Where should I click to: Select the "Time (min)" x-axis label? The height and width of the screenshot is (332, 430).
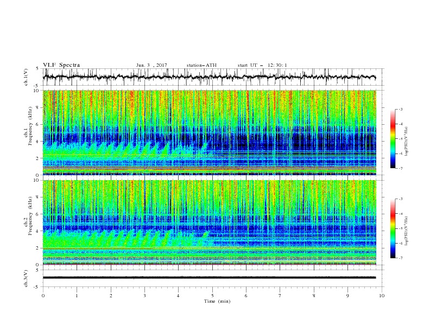(217, 301)
